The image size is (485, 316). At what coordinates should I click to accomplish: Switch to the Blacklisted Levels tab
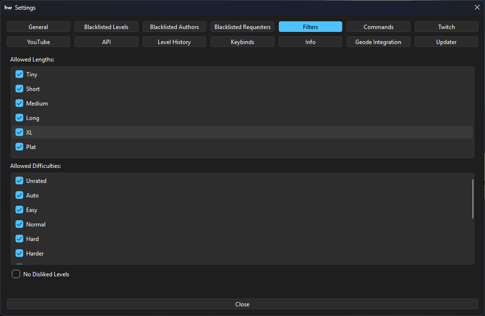pos(106,27)
